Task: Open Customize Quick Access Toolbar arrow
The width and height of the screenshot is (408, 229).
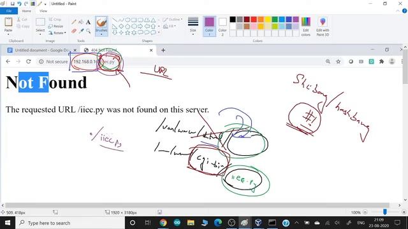Action: 45,4
